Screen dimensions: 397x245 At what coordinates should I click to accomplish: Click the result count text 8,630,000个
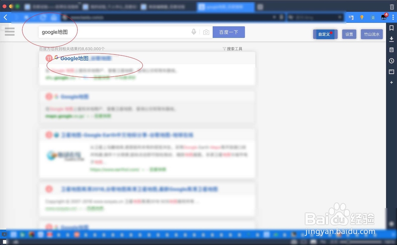[x=93, y=49]
